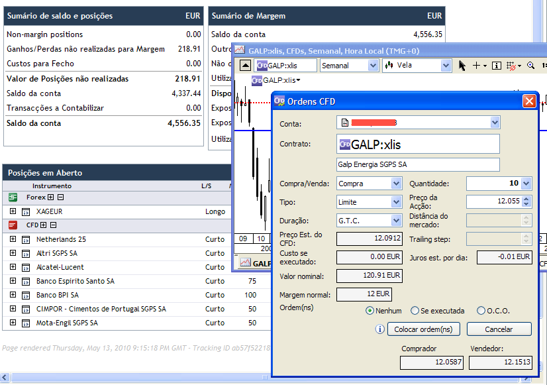Select the O.C.O. radio option

pyautogui.click(x=481, y=311)
